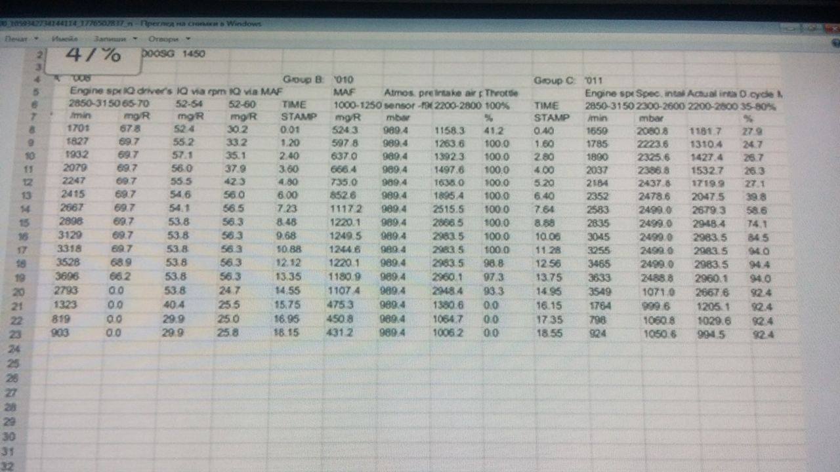Click the Group B label cell

(303, 80)
